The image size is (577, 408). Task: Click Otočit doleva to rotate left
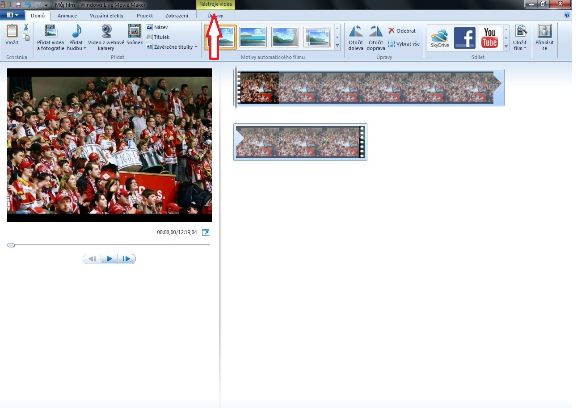click(356, 38)
